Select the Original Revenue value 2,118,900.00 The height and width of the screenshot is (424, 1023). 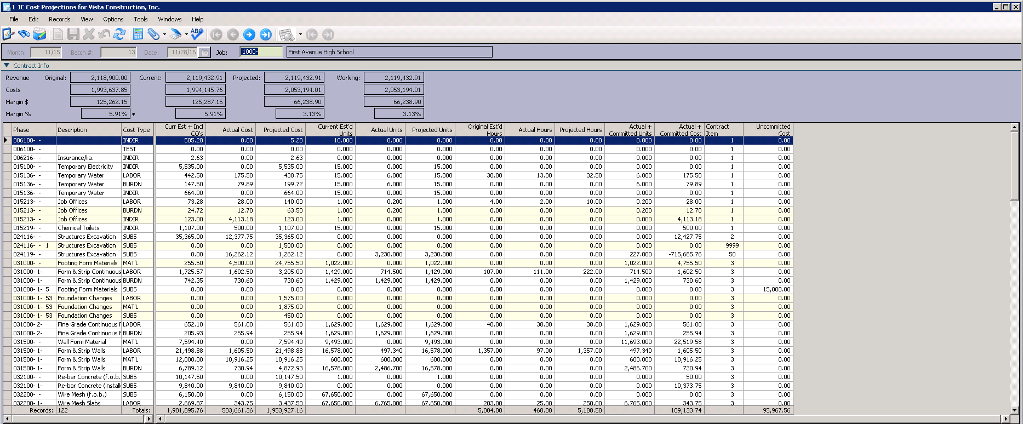coord(100,78)
